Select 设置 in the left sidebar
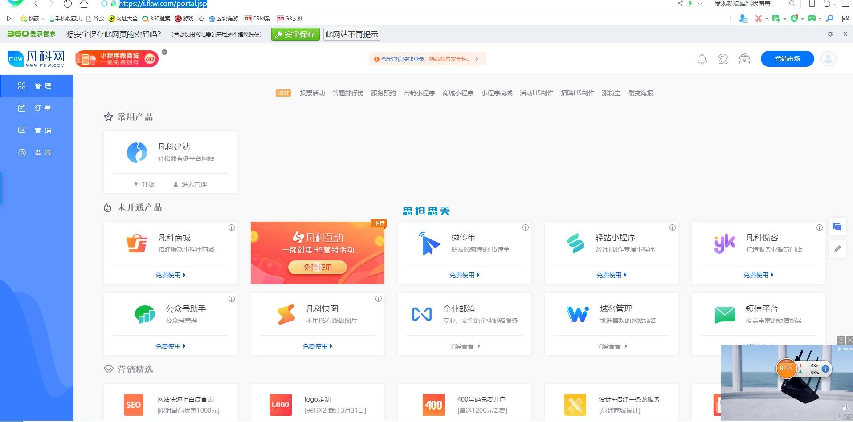 tap(37, 153)
